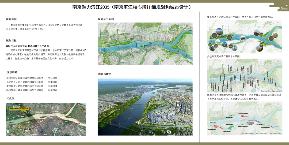Open the 规划总平面图 master plan image
289x145 pixels.
point(145,44)
